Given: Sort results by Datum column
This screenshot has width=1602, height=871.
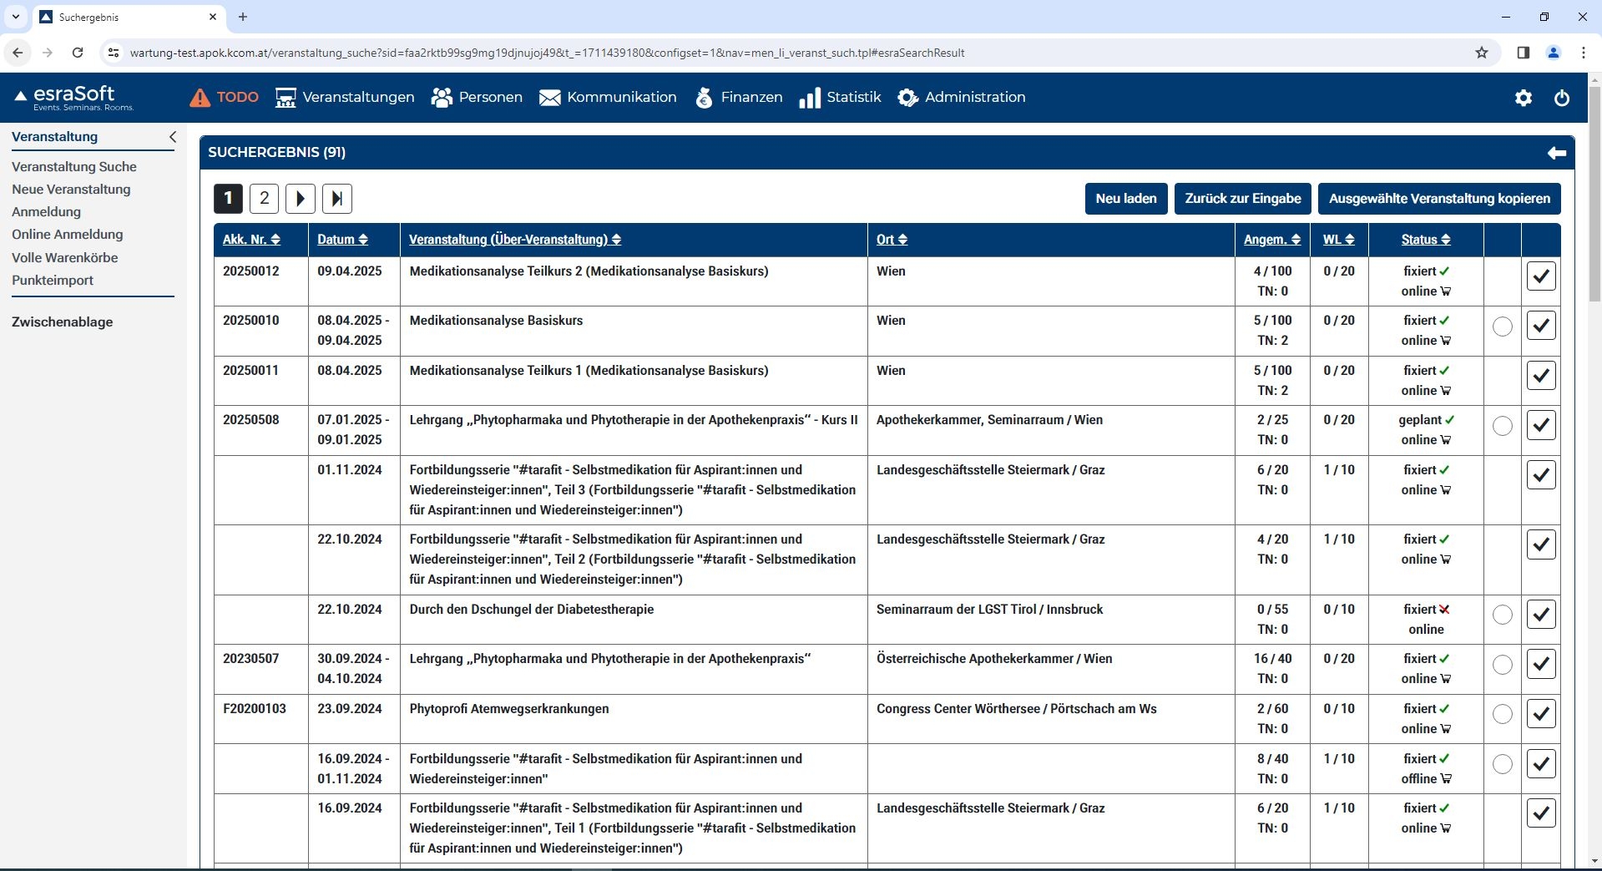Looking at the screenshot, I should click(x=342, y=240).
